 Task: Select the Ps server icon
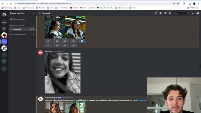click(x=4, y=29)
